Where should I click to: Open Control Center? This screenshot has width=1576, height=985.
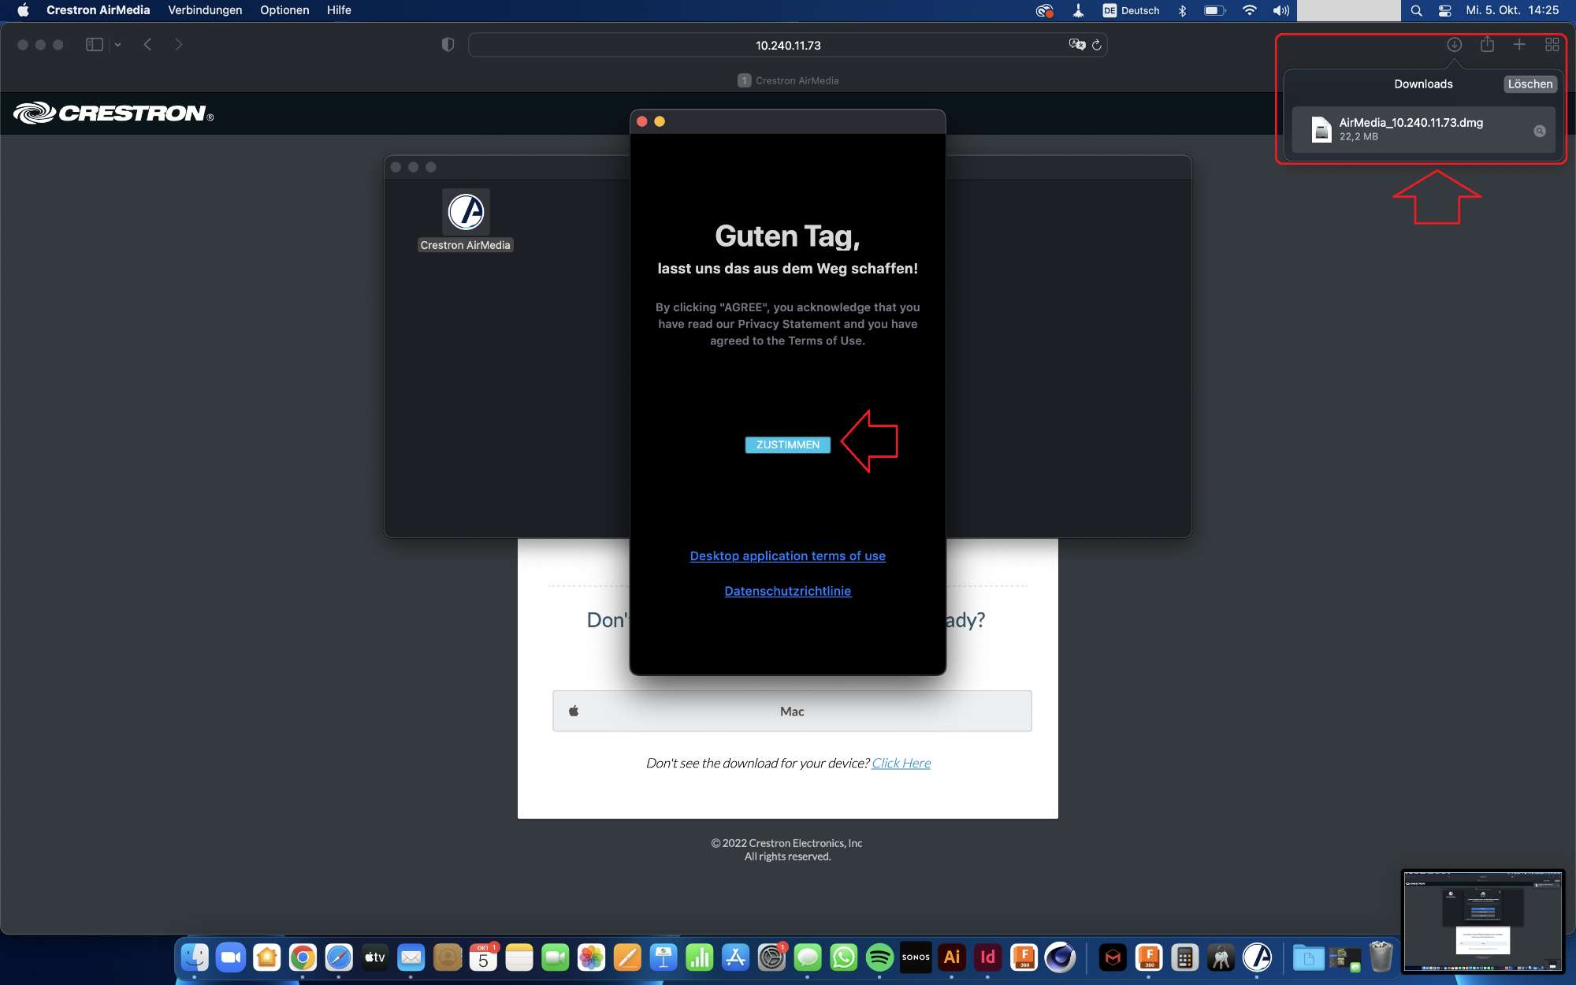point(1444,10)
